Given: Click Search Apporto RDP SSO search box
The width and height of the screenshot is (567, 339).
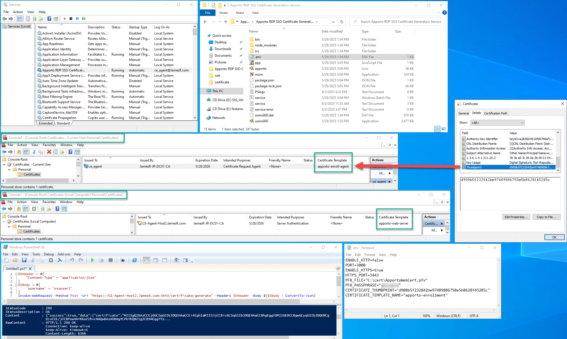Looking at the screenshot, I should coord(400,22).
